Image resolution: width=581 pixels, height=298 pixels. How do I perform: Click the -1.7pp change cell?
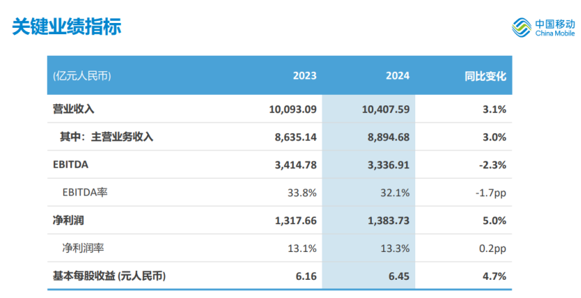491,193
